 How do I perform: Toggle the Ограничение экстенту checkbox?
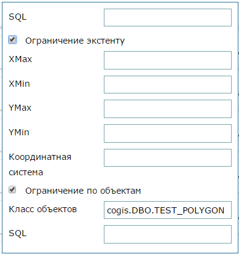(12, 39)
